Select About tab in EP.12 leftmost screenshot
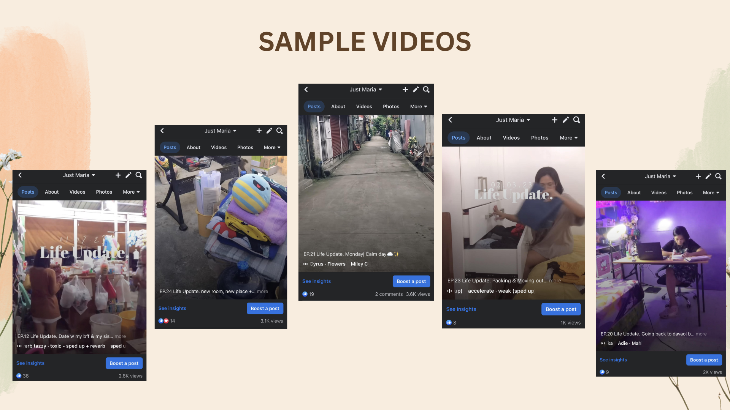This screenshot has height=410, width=730. pos(52,192)
